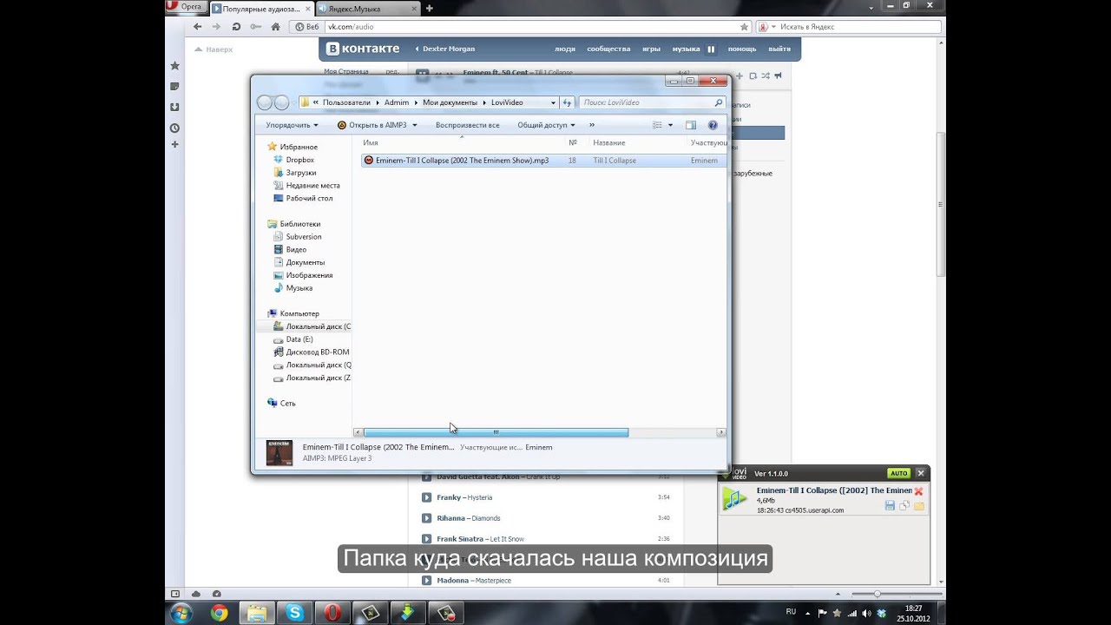Viewport: 1111px width, 625px height.
Task: Open the Opera sidebar downloads panel
Action: pos(174,107)
